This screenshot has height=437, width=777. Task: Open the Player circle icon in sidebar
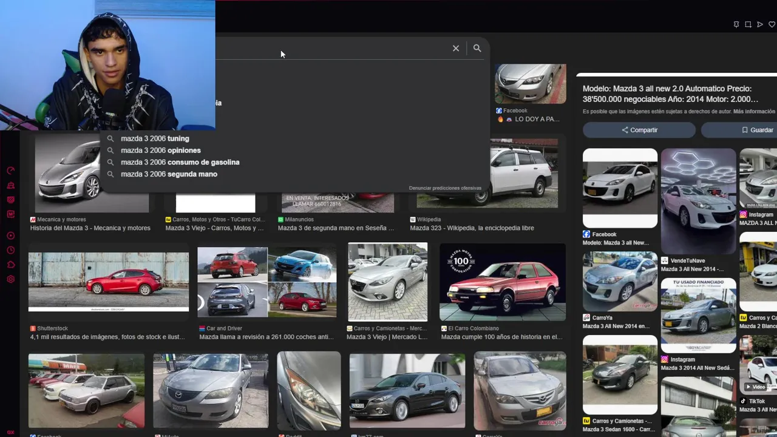10,235
